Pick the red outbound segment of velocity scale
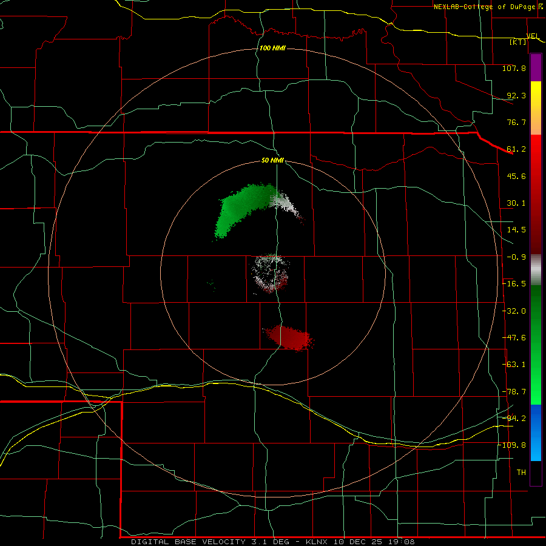The width and height of the screenshot is (546, 546). [536, 194]
